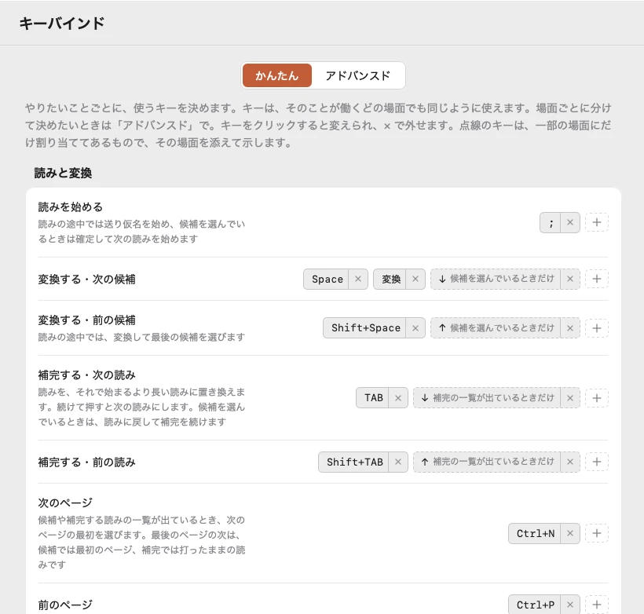Click the ↑ 候補を選んでいるときだけ chip
The height and width of the screenshot is (614, 644).
496,328
